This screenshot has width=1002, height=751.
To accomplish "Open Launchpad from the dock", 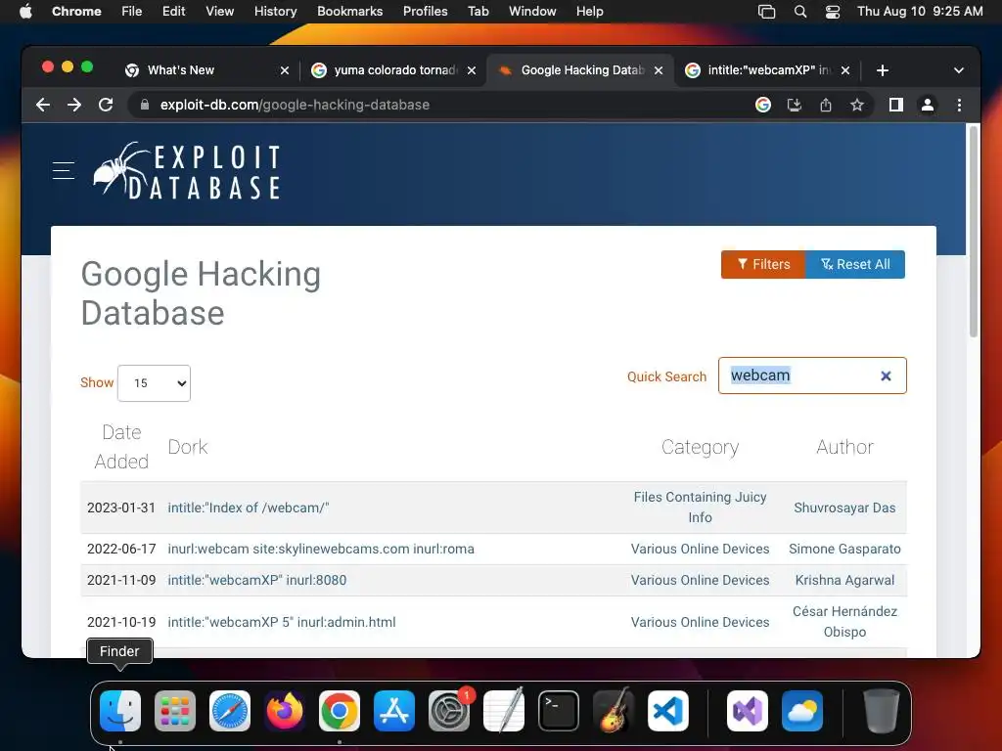I will pos(175,711).
